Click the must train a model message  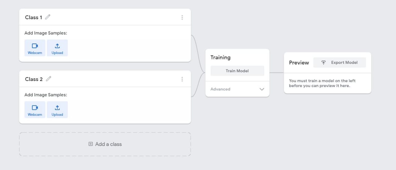(322, 83)
